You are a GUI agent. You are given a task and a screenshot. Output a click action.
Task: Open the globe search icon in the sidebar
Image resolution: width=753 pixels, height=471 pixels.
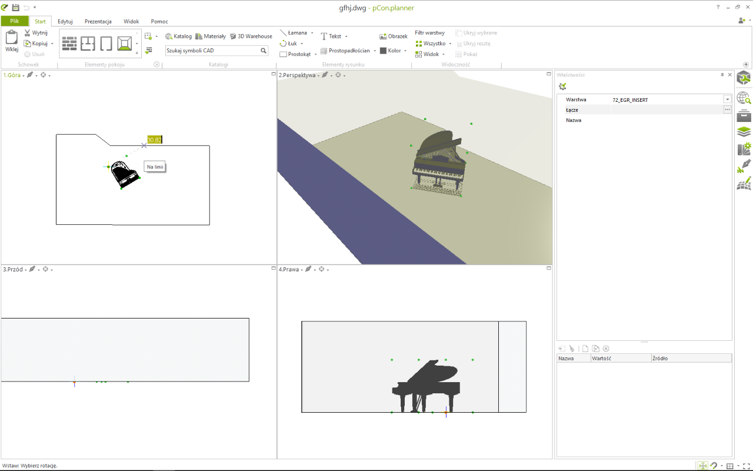pos(744,97)
